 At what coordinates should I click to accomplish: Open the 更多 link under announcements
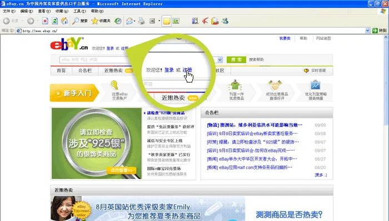click(x=321, y=175)
